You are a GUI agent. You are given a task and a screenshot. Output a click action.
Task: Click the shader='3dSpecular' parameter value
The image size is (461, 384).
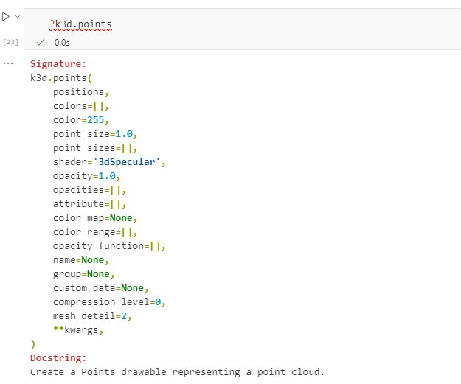click(127, 162)
